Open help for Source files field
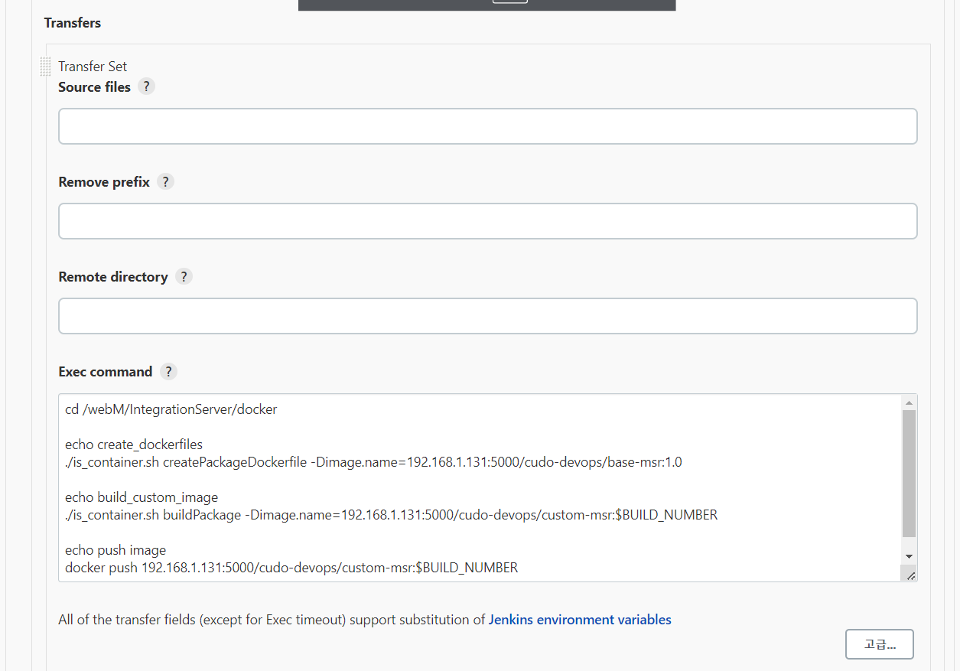The height and width of the screenshot is (671, 960). 146,86
